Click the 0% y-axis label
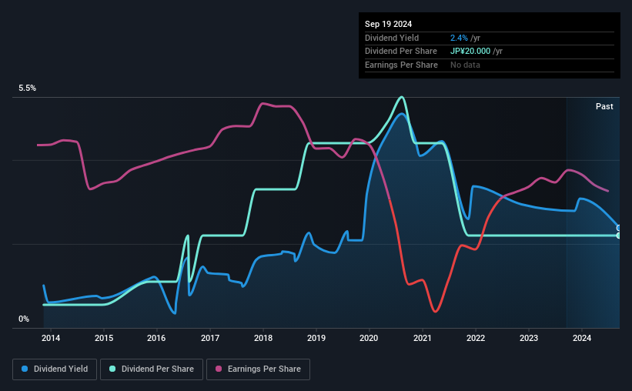The image size is (632, 391). tap(24, 319)
